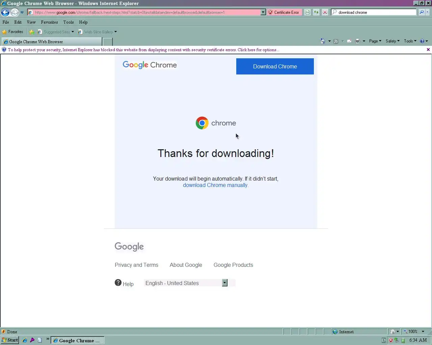Expand the address bar autocomplete dropdown

coord(263,12)
